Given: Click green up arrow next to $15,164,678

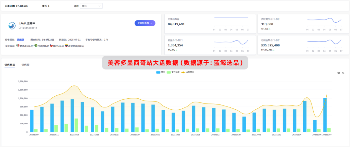Looking at the screenshot, I should coord(274,50).
